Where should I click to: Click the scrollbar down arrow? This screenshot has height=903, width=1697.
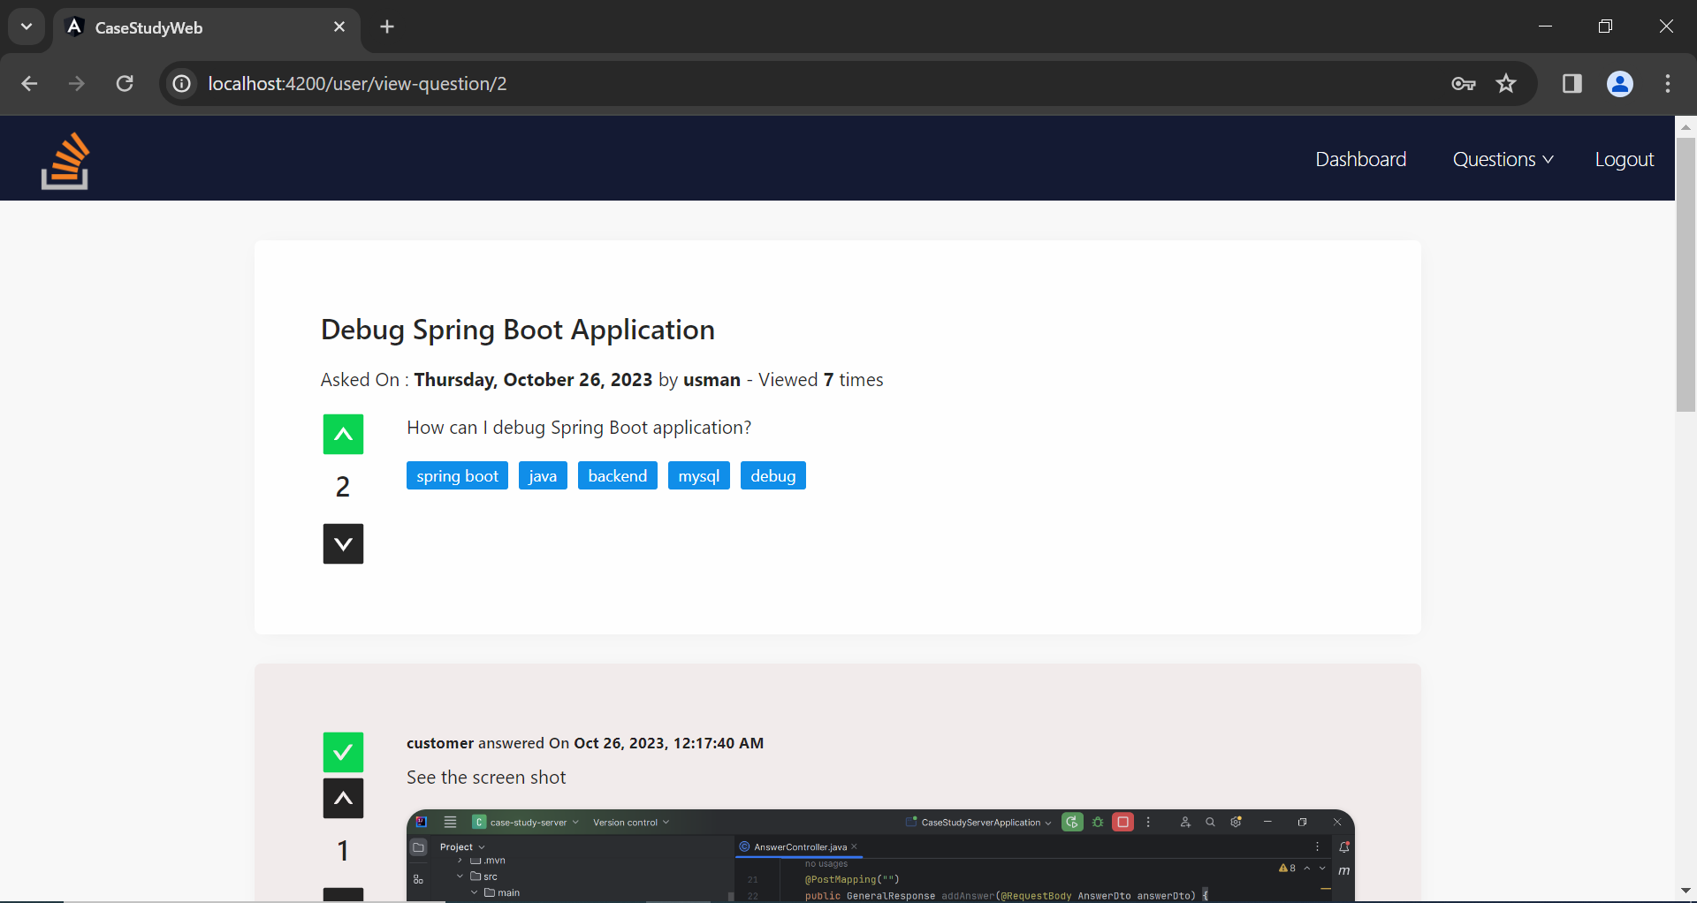[1686, 891]
